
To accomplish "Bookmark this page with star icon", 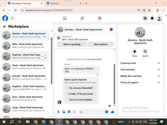I will pos(149,10).
